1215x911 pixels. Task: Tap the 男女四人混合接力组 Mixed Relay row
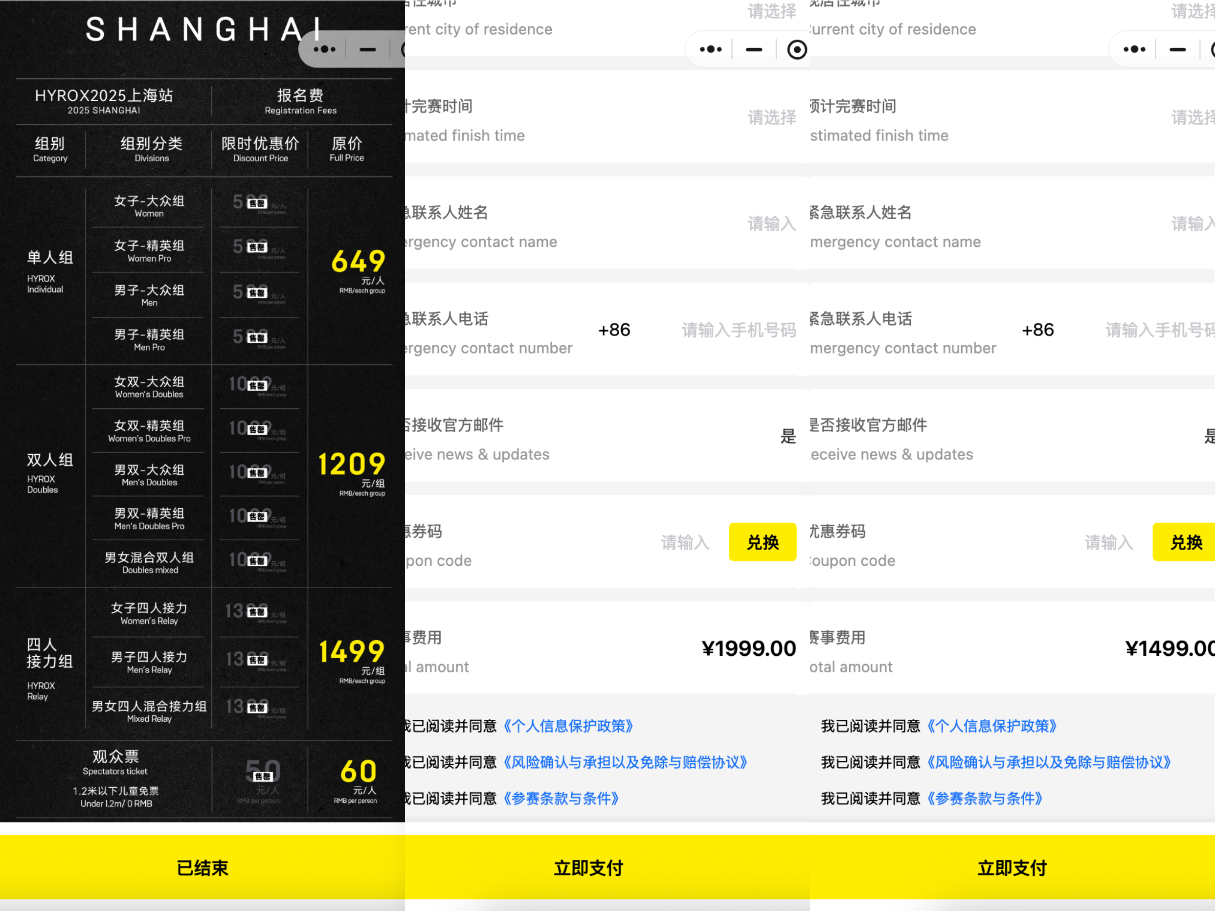pos(149,711)
